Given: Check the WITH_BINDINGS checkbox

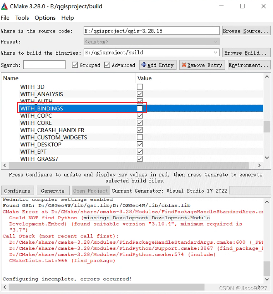Looking at the screenshot, I should coord(140,108).
